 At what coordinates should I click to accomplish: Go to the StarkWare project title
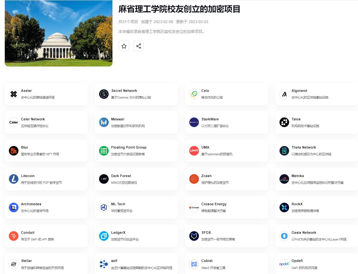click(x=210, y=119)
